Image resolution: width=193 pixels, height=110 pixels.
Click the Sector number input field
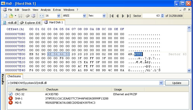(x=151, y=16)
